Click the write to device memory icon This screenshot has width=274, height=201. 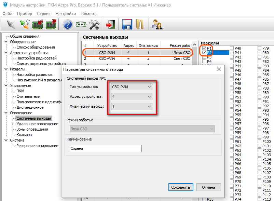tap(51, 25)
